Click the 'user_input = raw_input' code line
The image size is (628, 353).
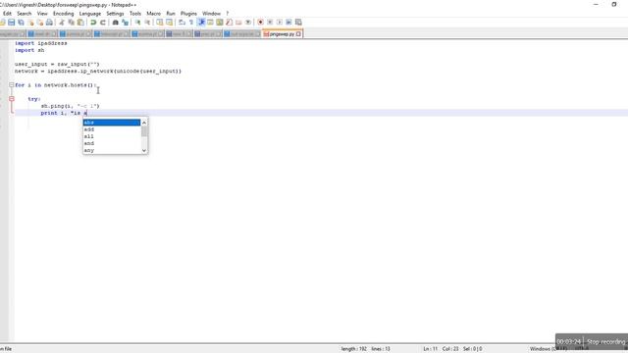[x=57, y=64]
